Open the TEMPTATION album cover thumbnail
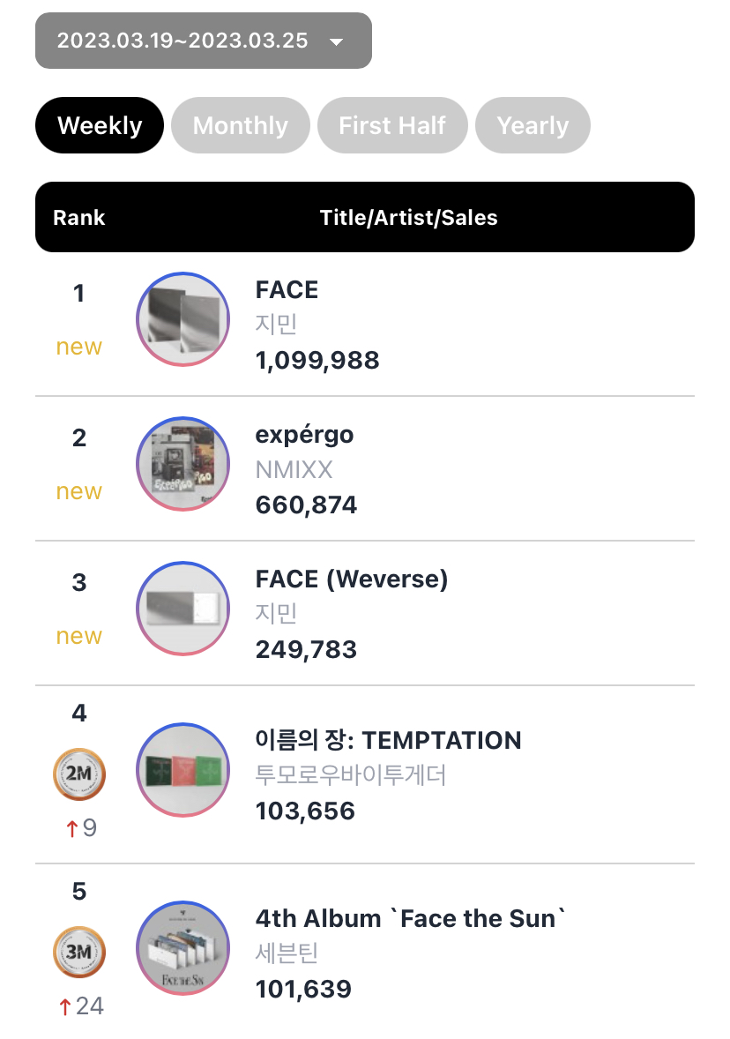Screen dimensions: 730x1039 click(182, 769)
